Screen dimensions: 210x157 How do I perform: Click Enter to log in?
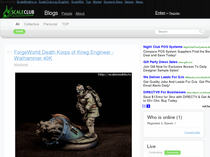tap(160, 13)
